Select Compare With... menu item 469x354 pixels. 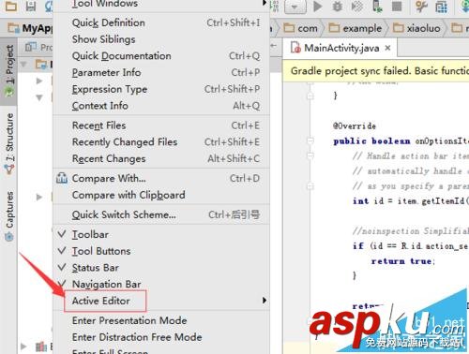[x=161, y=178]
